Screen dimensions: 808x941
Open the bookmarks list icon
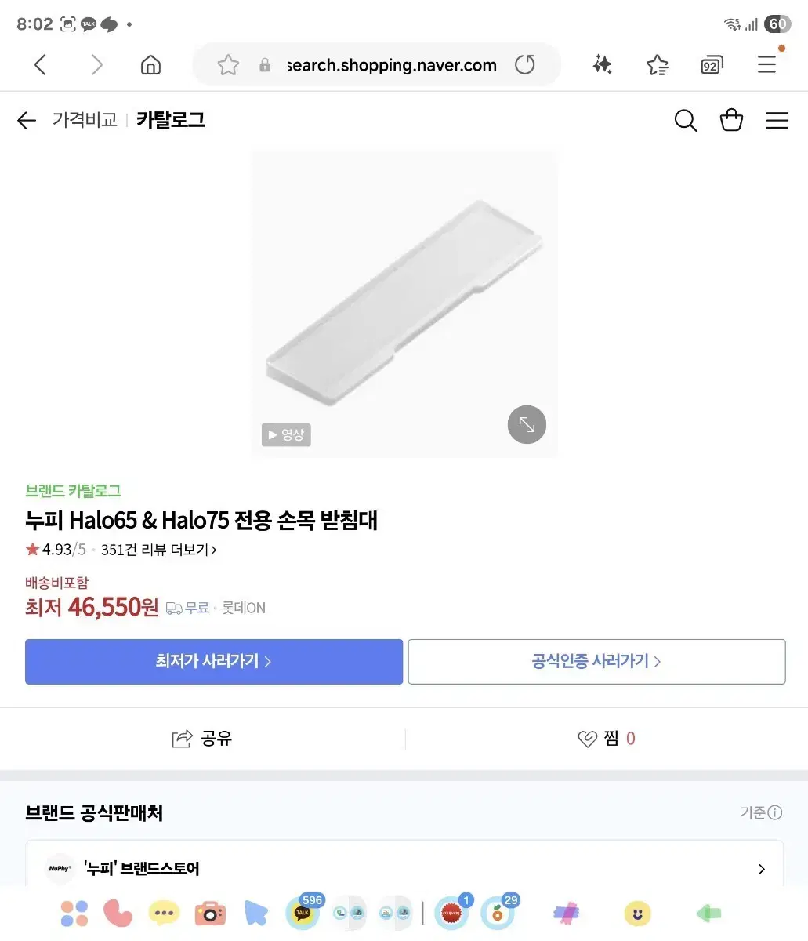point(658,65)
